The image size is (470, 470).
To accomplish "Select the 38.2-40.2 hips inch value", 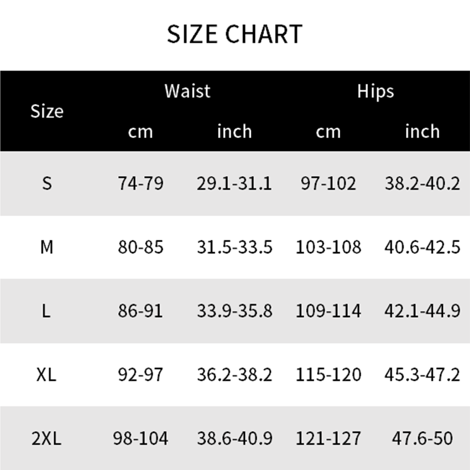I will coord(422,183).
